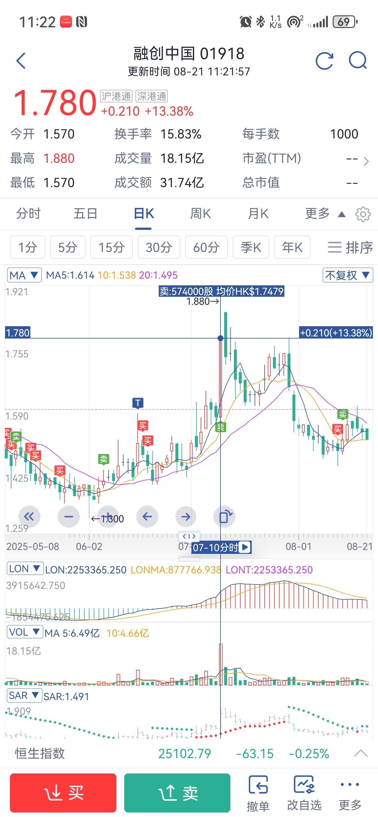
Task: Tap the green 卖 sell button
Action: click(177, 793)
